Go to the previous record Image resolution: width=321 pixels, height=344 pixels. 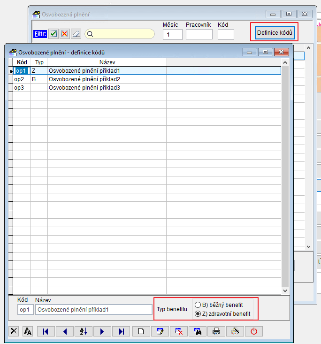click(x=65, y=331)
